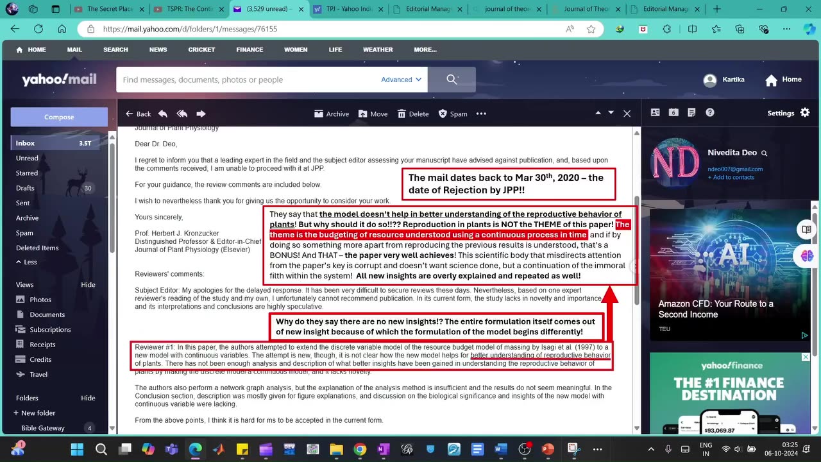The width and height of the screenshot is (821, 462).
Task: Open the Receipts view
Action: [x=42, y=345]
